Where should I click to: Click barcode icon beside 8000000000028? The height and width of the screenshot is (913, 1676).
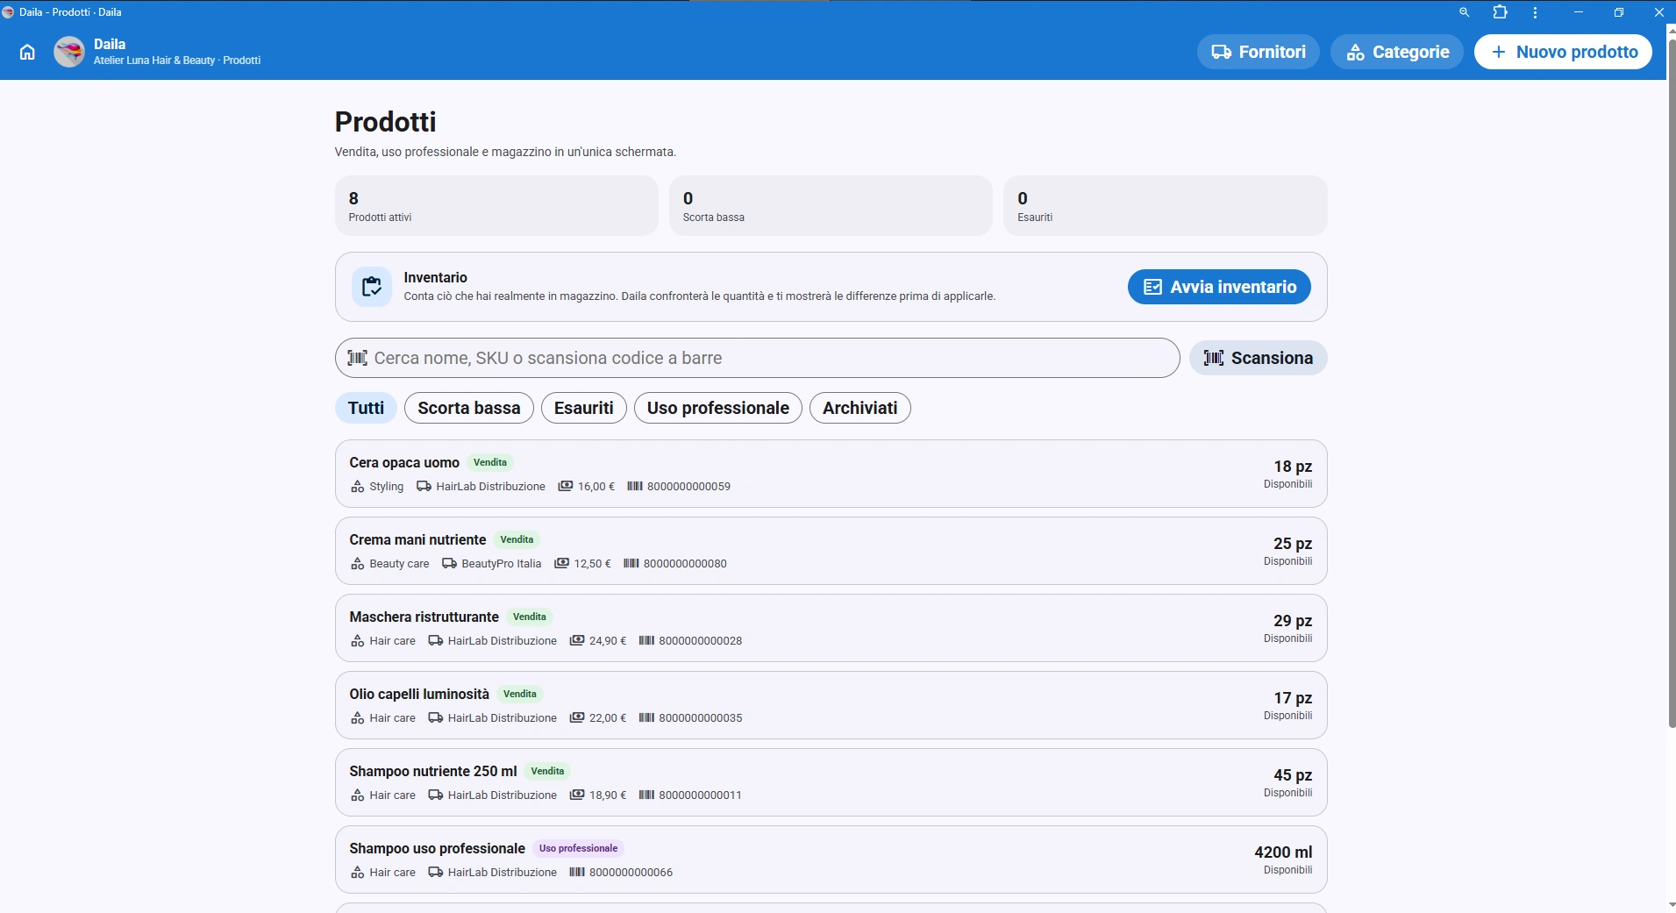pyautogui.click(x=646, y=641)
